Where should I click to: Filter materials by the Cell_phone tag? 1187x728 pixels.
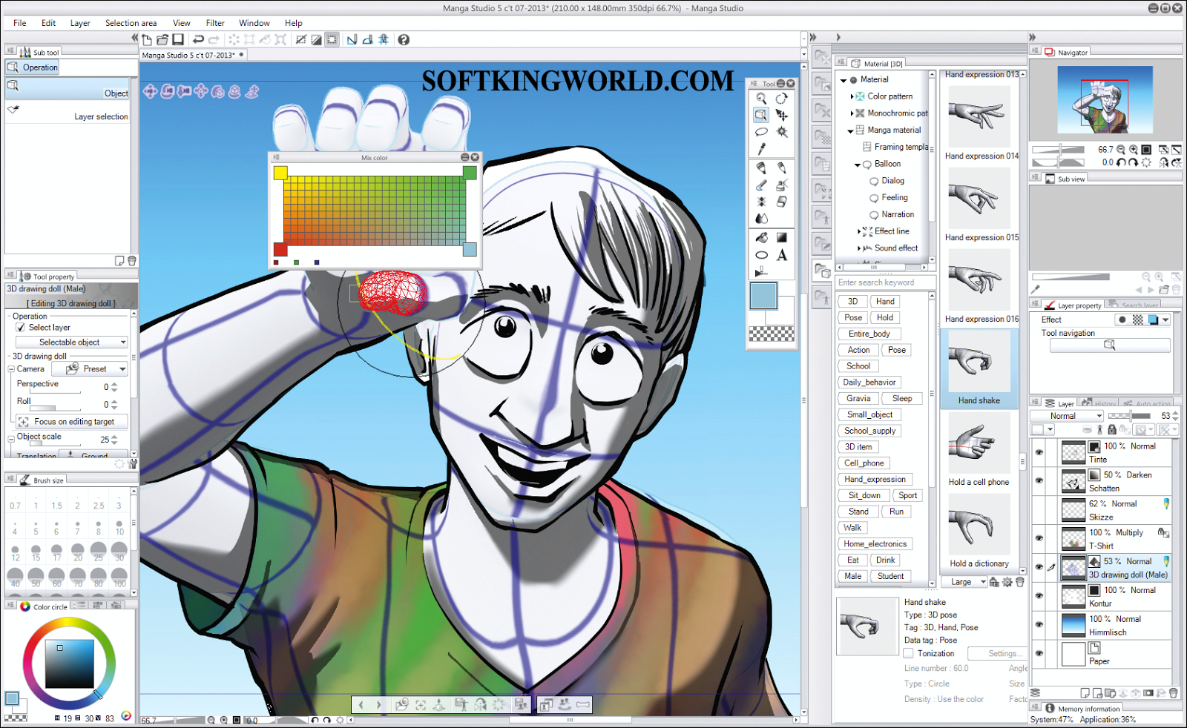tap(864, 463)
